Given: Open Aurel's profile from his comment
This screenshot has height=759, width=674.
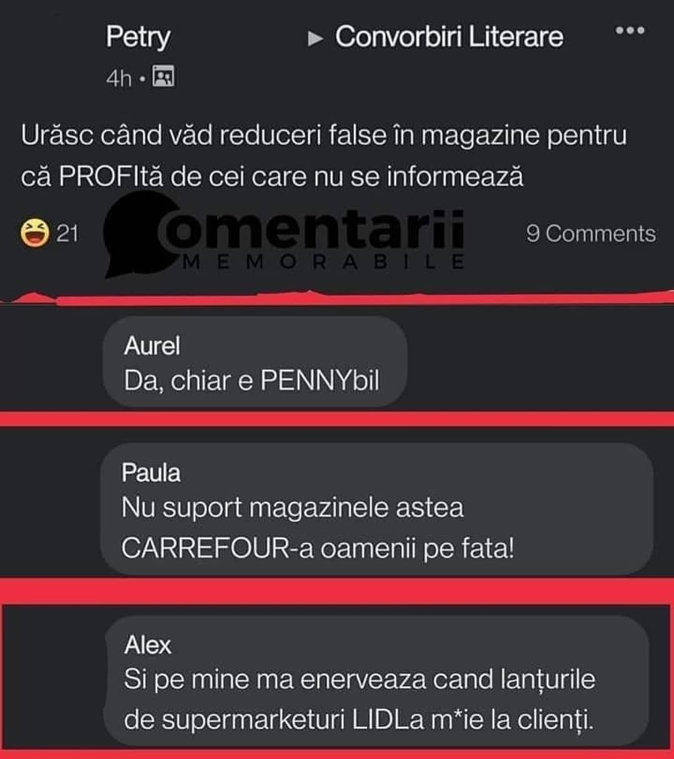Looking at the screenshot, I should coord(152,345).
